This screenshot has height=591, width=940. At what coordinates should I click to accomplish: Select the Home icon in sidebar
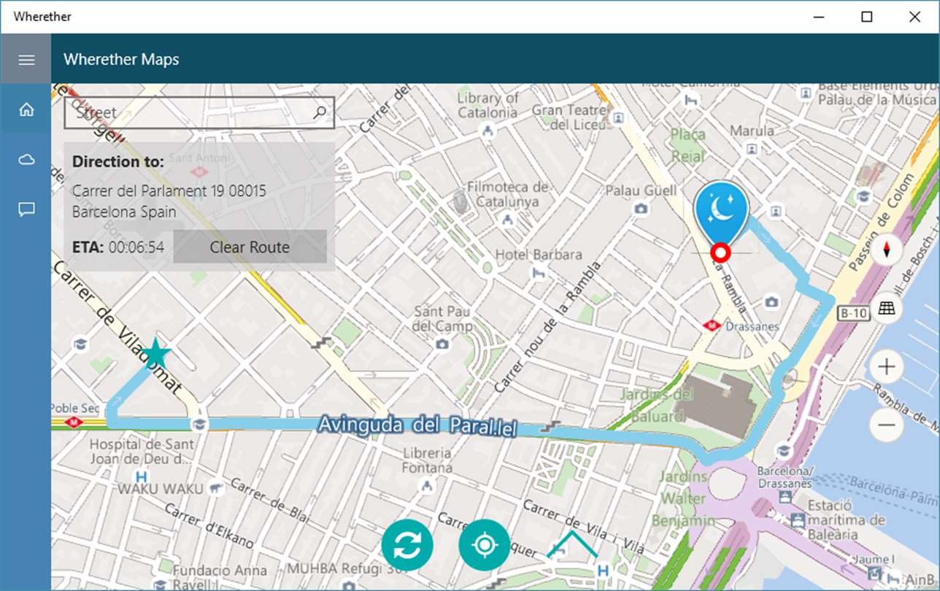click(x=26, y=109)
